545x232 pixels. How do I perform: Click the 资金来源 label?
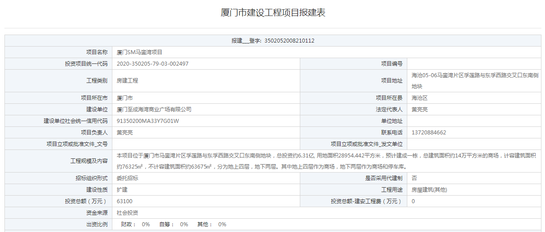tap(96, 213)
